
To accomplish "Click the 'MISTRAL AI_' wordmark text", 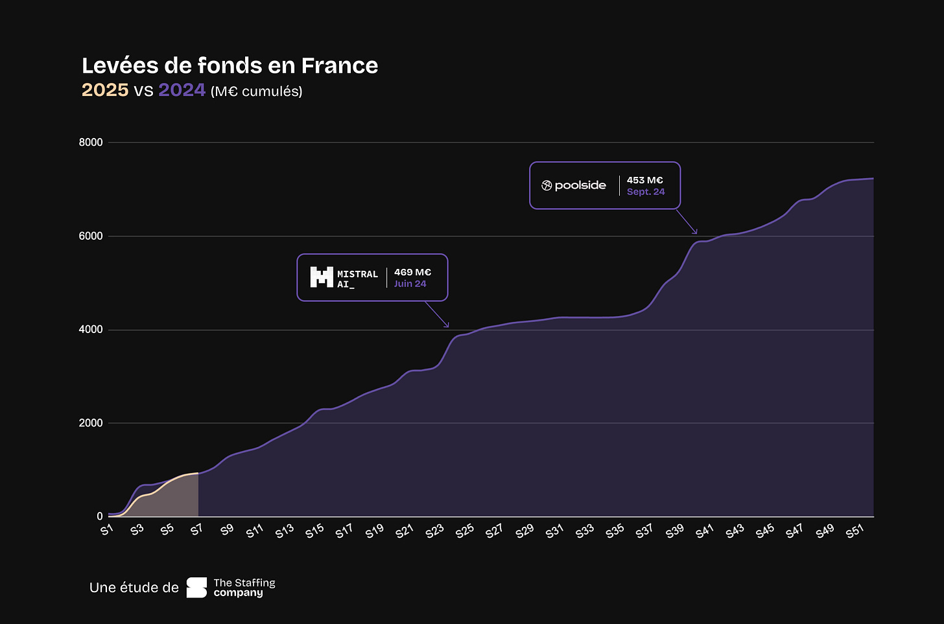I will click(x=357, y=279).
